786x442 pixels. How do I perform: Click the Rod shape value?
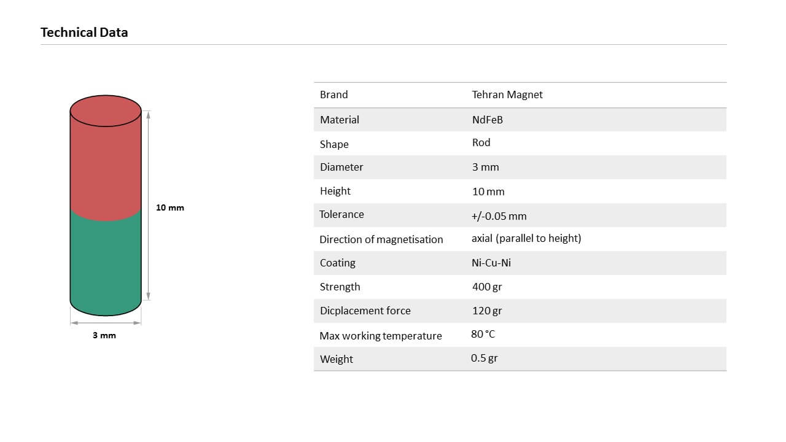481,142
